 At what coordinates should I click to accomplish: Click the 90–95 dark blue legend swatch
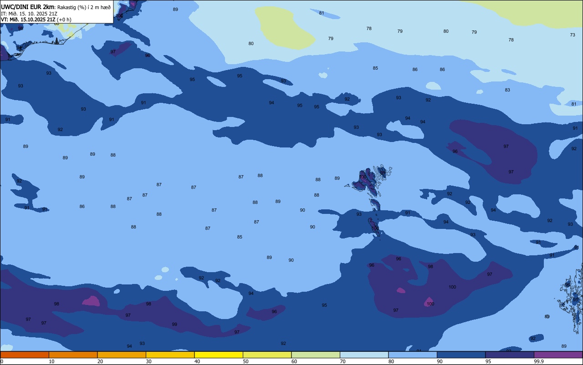pos(461,355)
